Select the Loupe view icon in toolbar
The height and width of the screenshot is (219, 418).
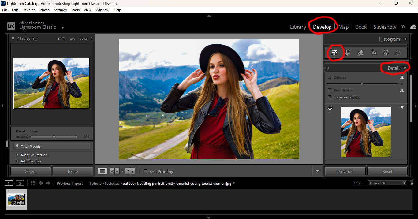pyautogui.click(x=102, y=171)
